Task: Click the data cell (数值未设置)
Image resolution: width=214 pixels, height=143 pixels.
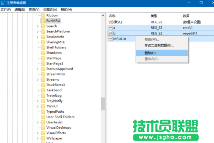Action: [192, 22]
